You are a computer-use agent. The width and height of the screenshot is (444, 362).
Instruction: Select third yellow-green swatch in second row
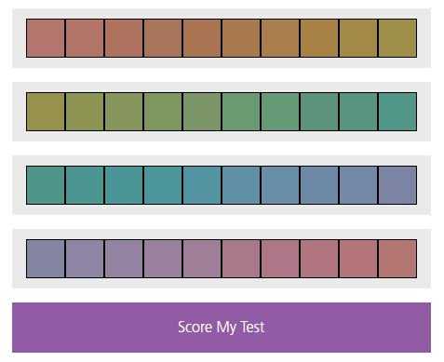click(x=124, y=112)
